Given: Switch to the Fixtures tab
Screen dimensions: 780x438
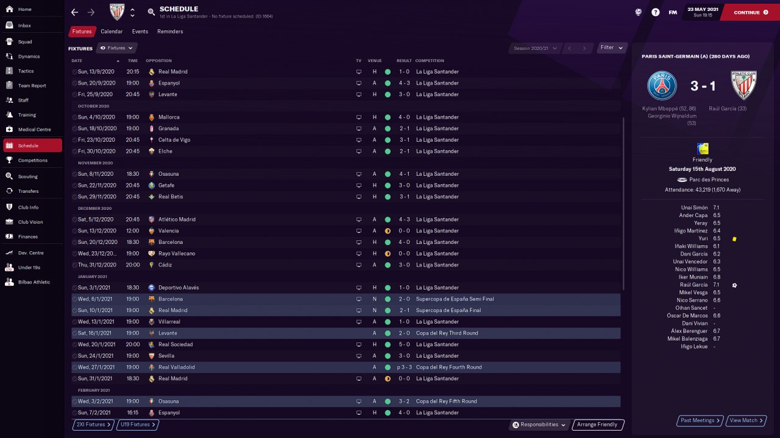Looking at the screenshot, I should point(82,32).
